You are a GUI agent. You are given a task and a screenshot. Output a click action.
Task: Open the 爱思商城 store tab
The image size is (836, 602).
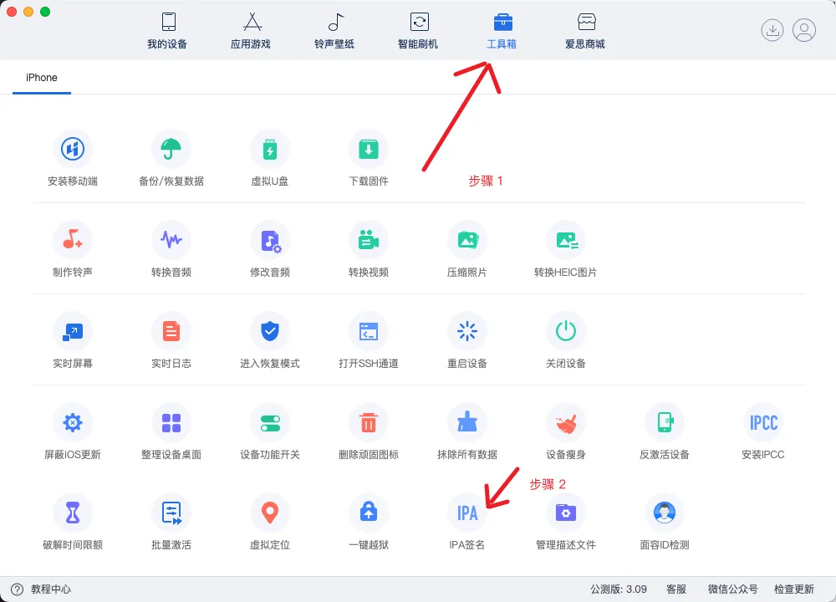585,31
